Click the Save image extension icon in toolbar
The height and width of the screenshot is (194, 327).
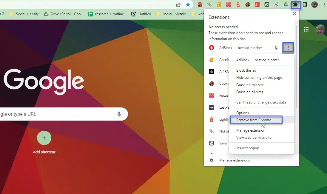266,4
